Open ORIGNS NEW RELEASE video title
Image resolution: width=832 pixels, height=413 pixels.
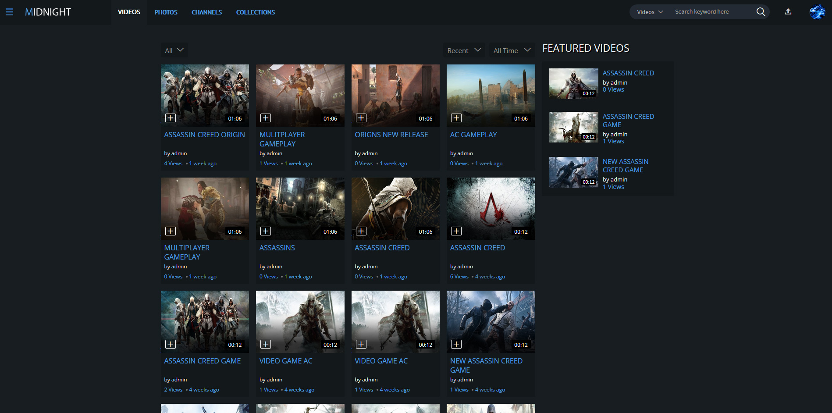tap(391, 135)
